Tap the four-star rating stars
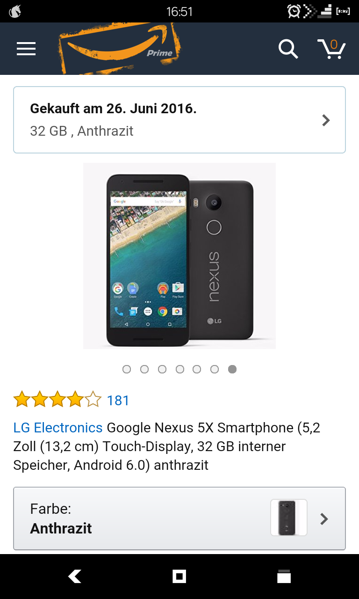359x599 pixels. 57,400
